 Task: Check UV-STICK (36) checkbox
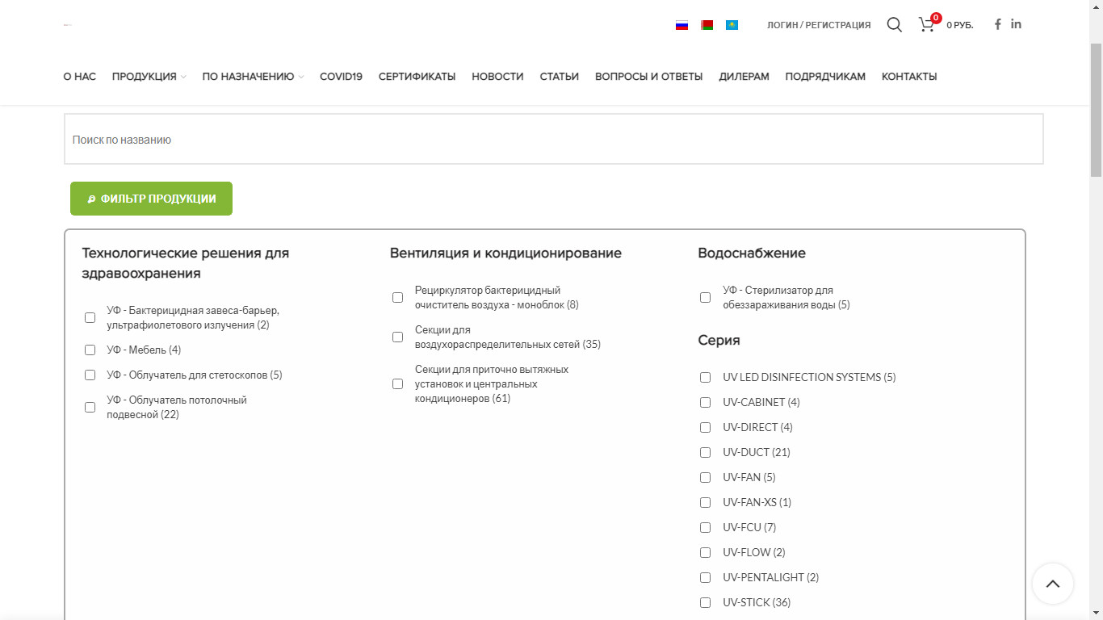pos(705,602)
